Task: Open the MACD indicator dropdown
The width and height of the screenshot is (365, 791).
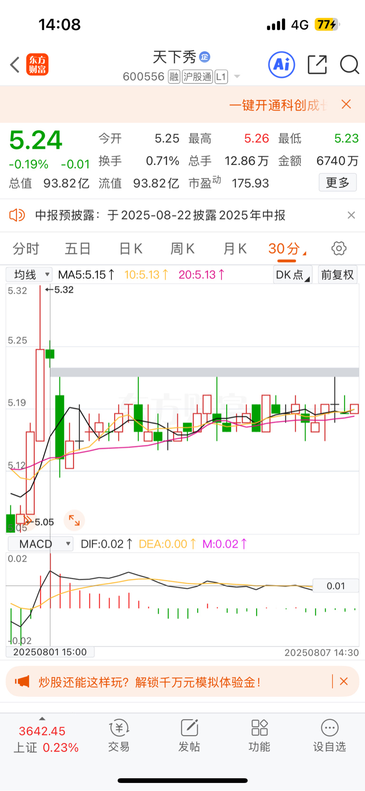Action: coord(40,544)
